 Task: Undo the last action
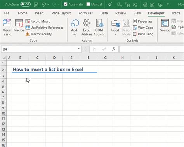pyautogui.click(x=44, y=5)
